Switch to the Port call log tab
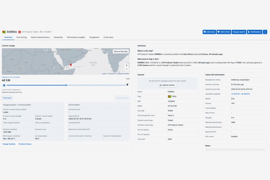The image size is (270, 180). tap(21, 37)
